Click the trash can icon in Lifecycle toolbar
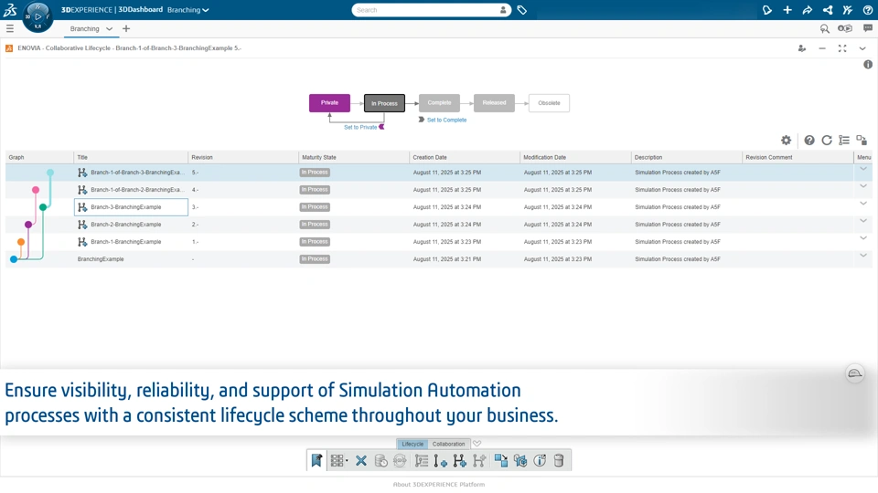 559,460
